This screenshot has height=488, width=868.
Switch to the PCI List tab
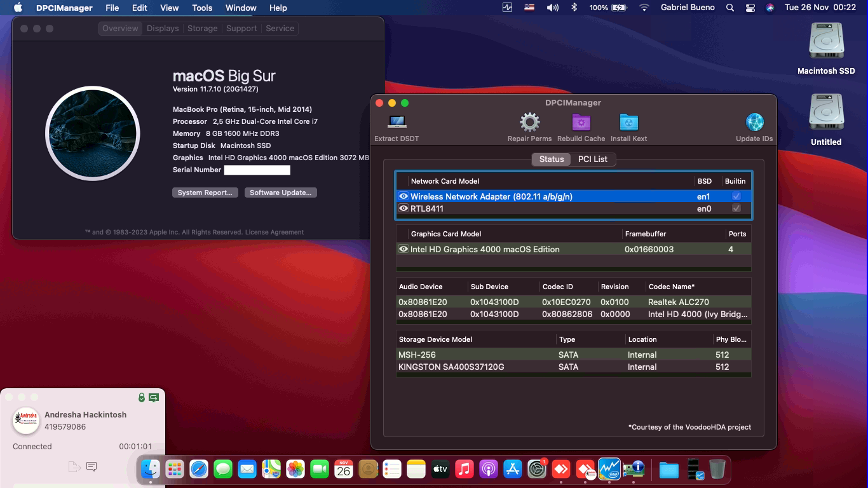coord(592,159)
